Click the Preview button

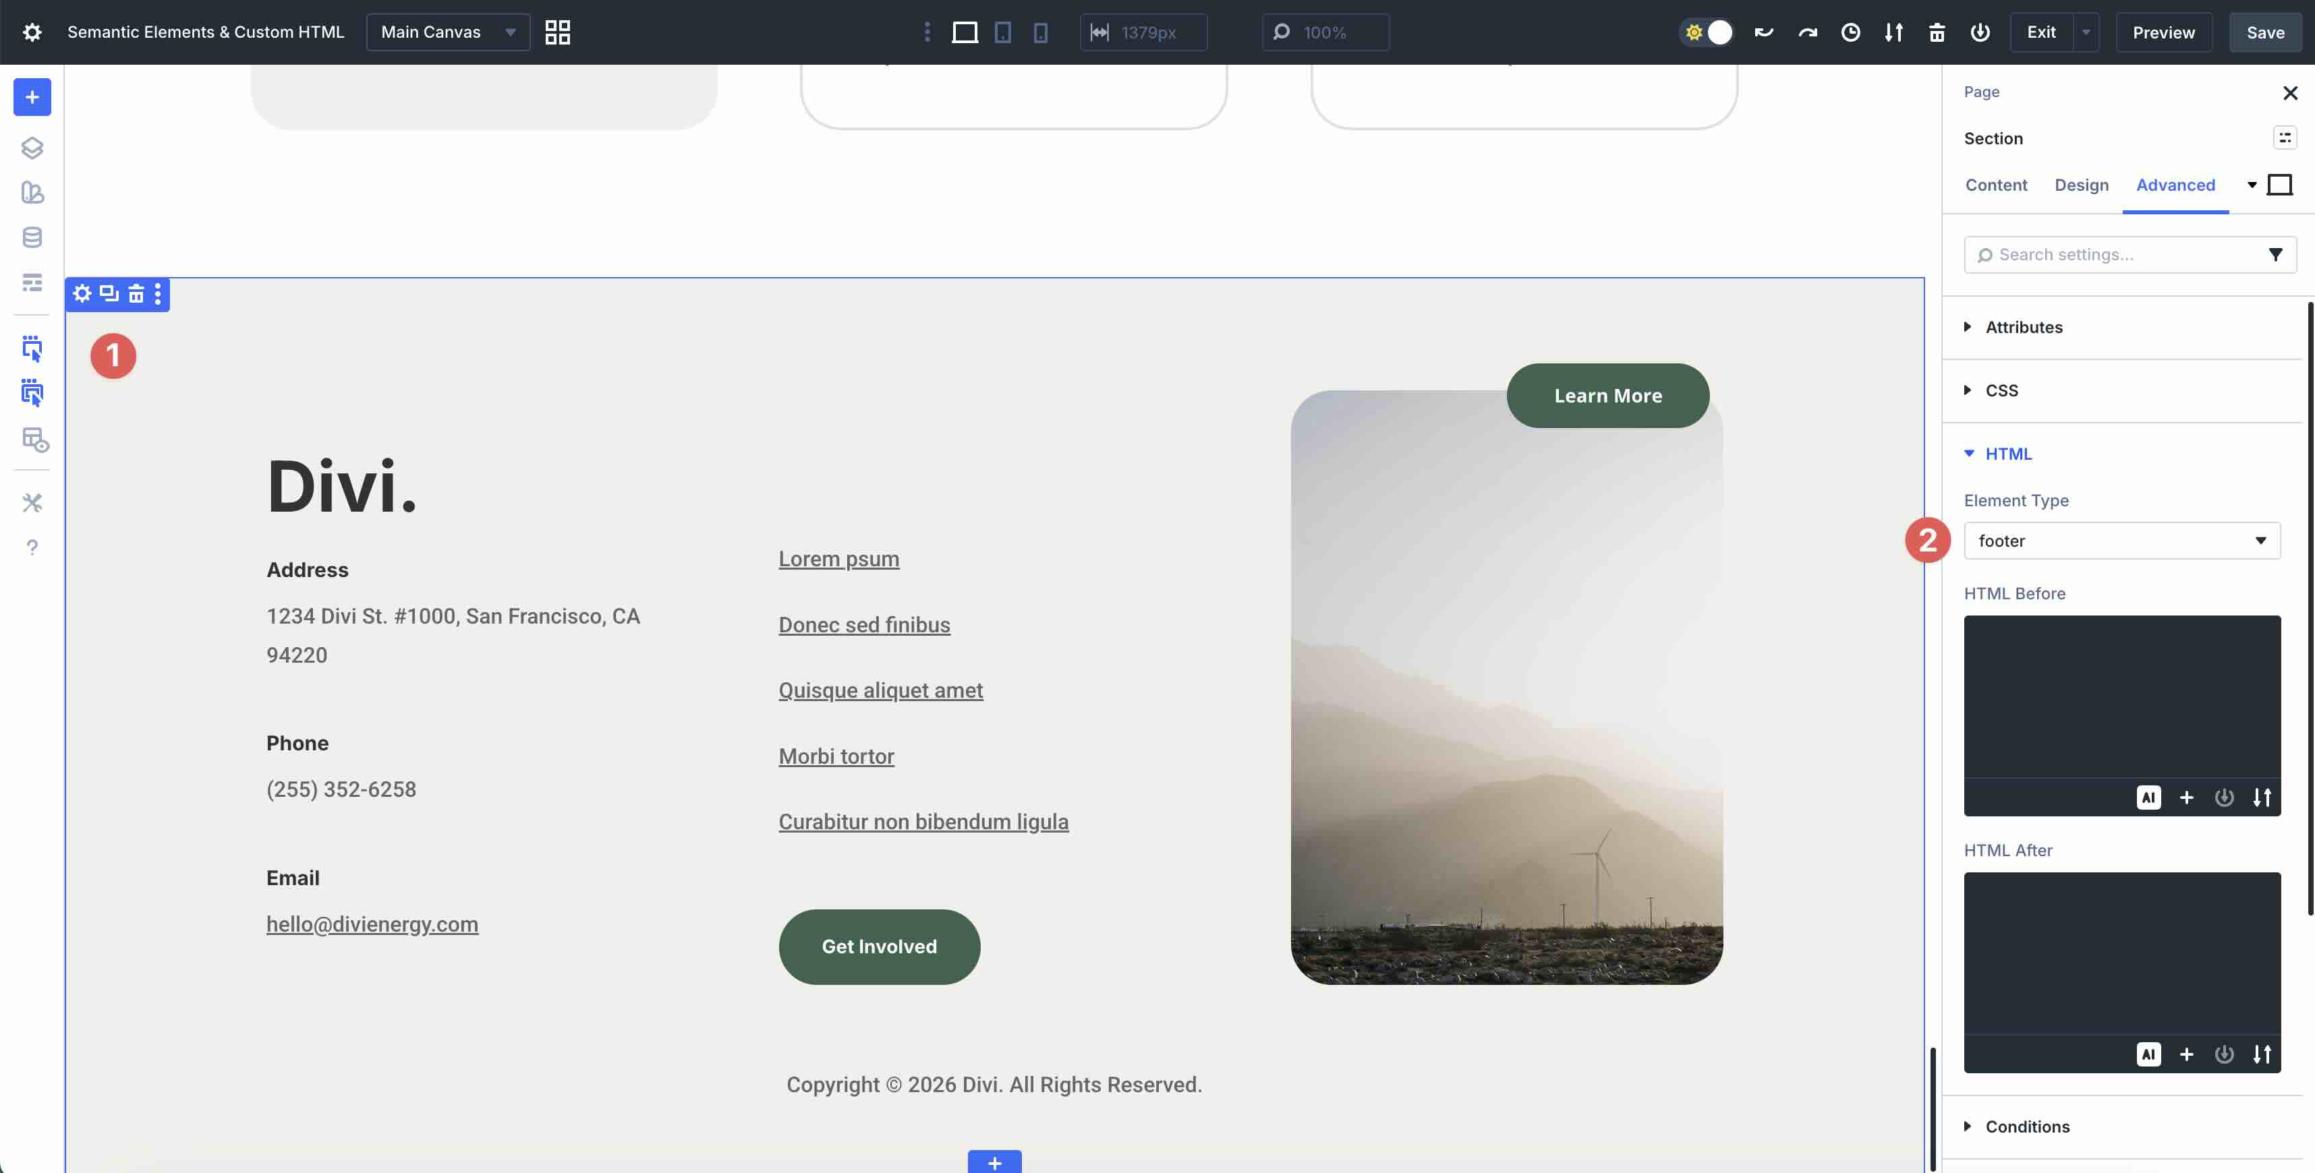2163,32
